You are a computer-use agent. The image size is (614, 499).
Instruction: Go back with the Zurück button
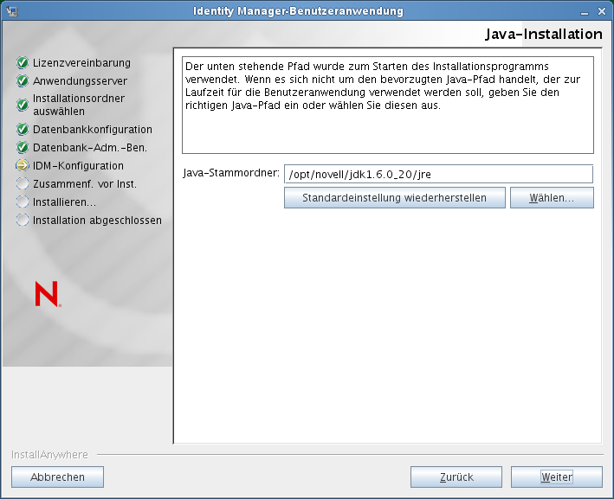[x=456, y=477]
